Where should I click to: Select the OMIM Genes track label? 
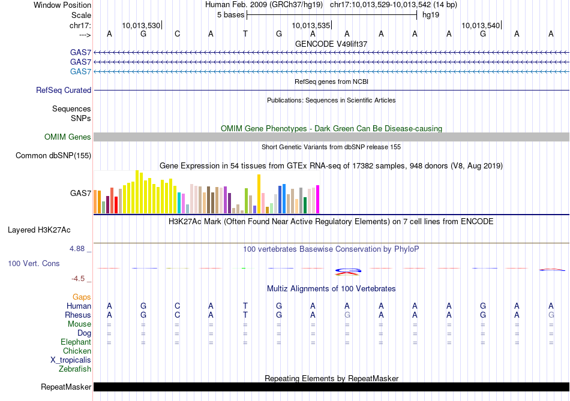(x=68, y=137)
